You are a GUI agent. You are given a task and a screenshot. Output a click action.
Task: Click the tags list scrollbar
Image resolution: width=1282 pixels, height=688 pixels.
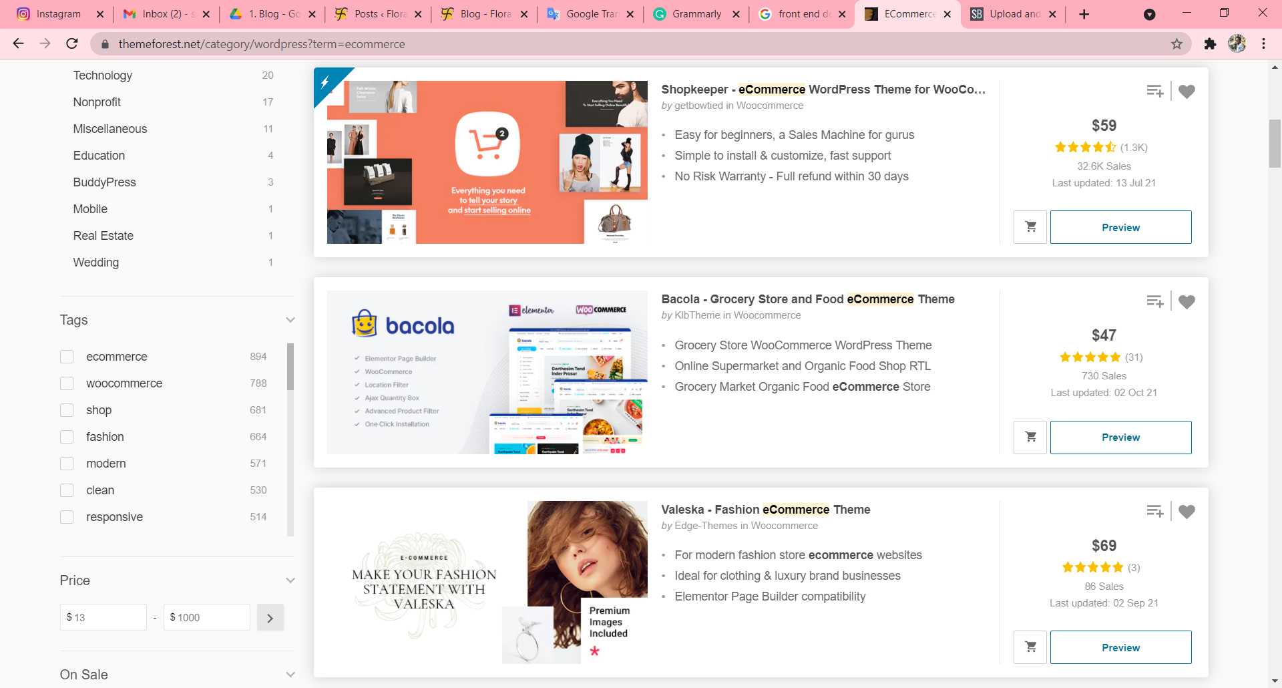[290, 367]
